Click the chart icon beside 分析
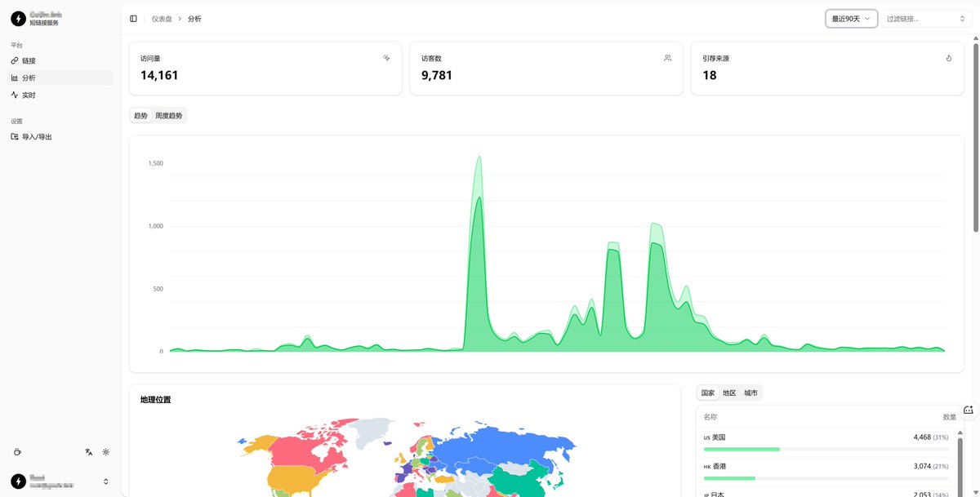 (15, 78)
